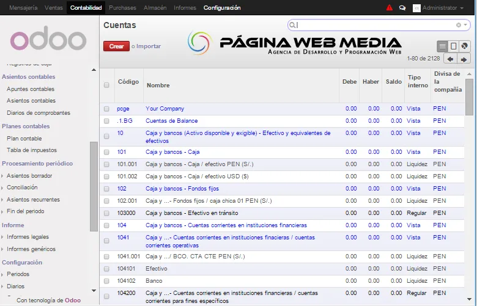Open Tabla de impuestos in sidebar
The width and height of the screenshot is (477, 306).
click(x=32, y=150)
